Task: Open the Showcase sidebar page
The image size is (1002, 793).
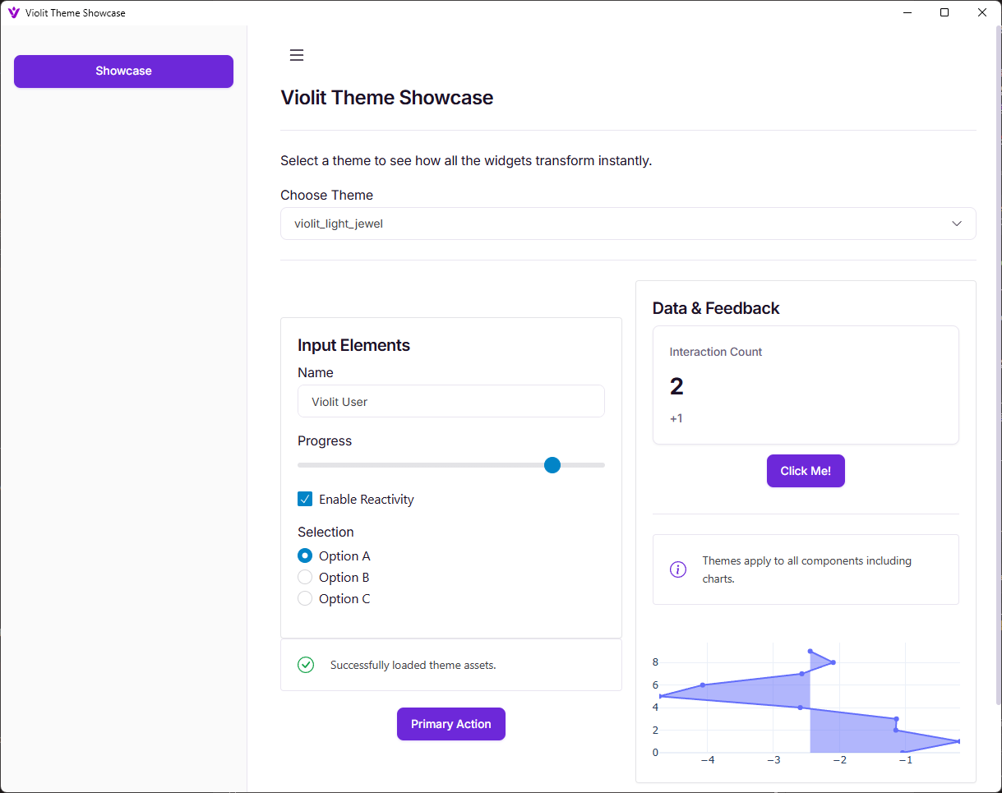Action: coord(123,71)
